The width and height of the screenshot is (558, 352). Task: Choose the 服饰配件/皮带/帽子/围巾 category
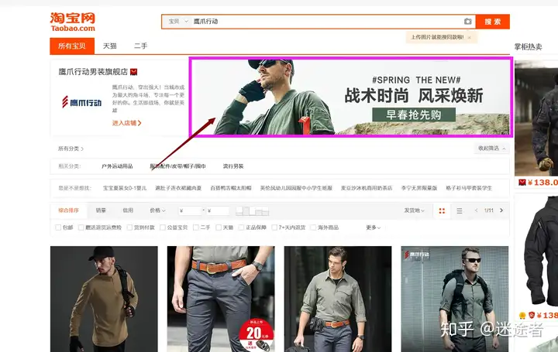177,166
